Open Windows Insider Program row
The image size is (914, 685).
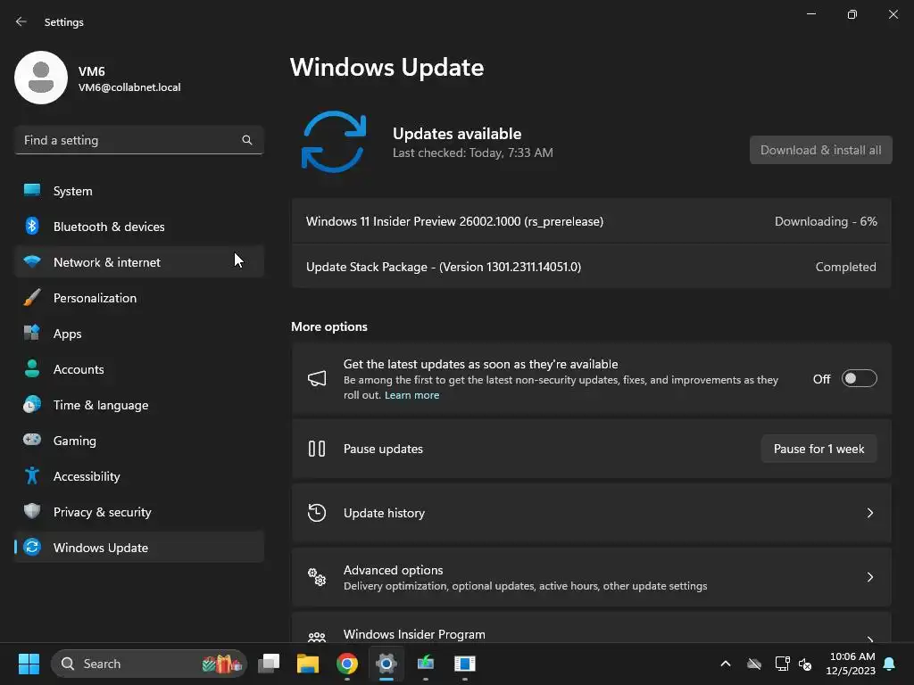592,628
